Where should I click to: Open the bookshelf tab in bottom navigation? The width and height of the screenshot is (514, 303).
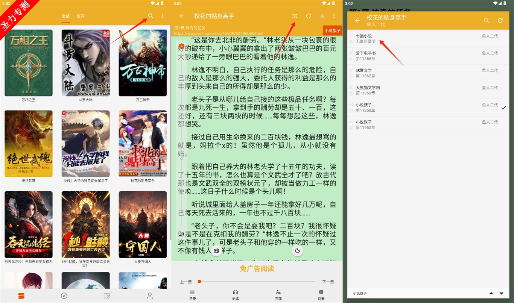pos(21,296)
